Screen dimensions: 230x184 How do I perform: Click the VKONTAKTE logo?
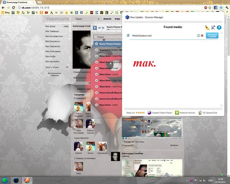[58, 19]
